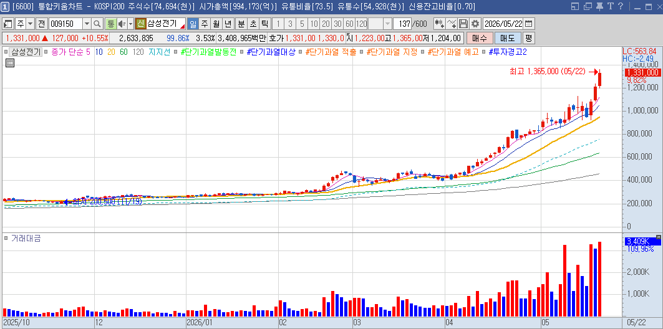
Task: Click the 삼성전기 stock name field
Action: pyautogui.click(x=166, y=24)
